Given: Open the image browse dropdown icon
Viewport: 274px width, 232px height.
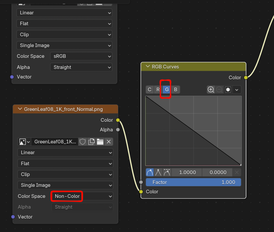Looking at the screenshot, I should click(x=24, y=142).
